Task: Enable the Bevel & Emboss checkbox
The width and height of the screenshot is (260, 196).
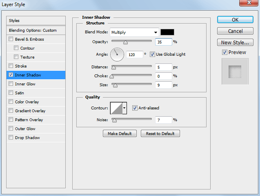Action: coord(11,39)
